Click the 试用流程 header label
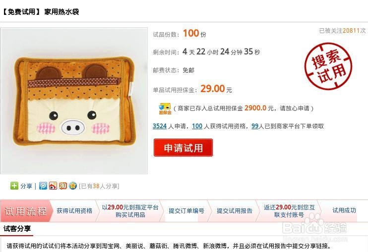368x252 pixels. tap(26, 211)
